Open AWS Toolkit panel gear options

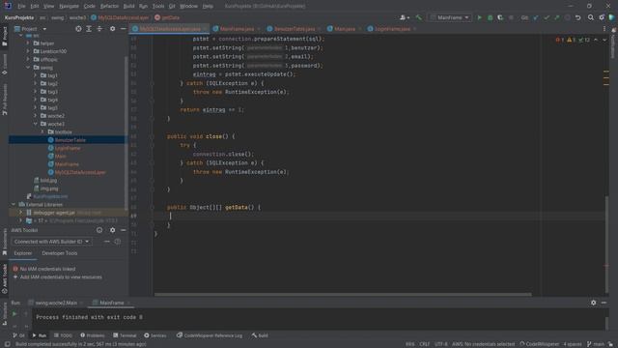click(112, 230)
